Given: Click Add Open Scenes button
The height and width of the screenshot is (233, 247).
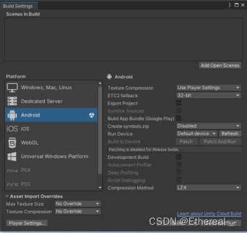Looking at the screenshot, I should pyautogui.click(x=220, y=65).
